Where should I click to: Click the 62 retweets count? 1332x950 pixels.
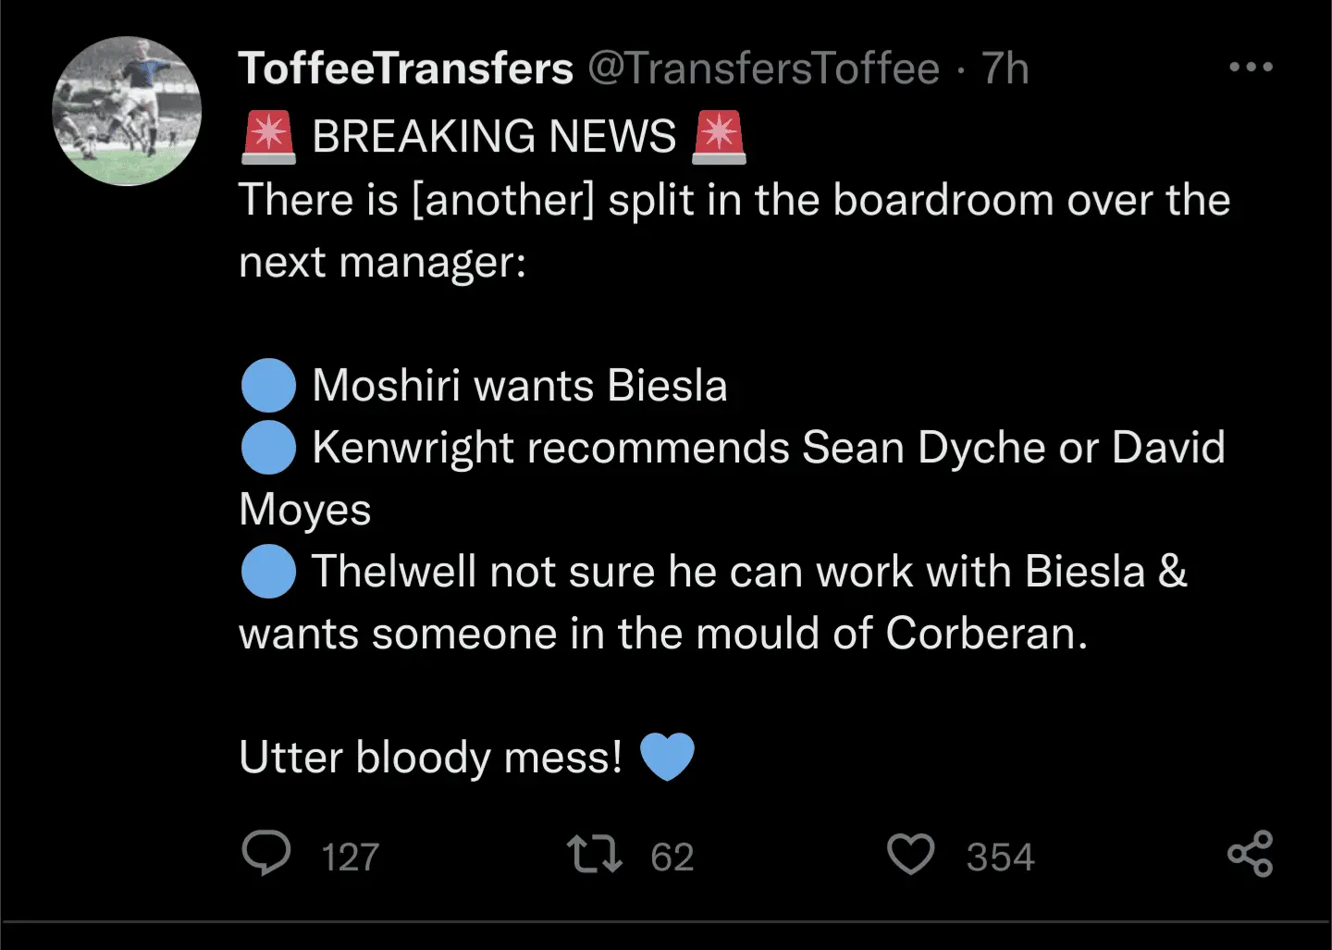click(672, 857)
